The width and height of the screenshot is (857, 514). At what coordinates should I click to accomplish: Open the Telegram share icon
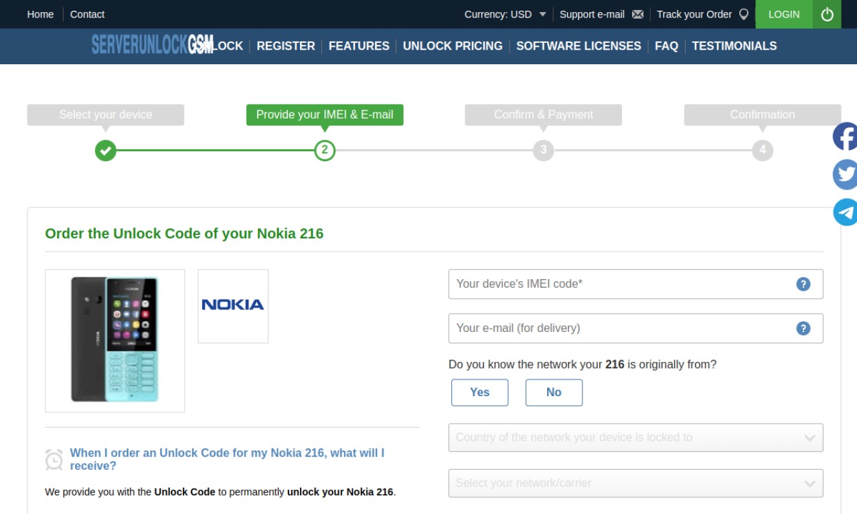(845, 212)
